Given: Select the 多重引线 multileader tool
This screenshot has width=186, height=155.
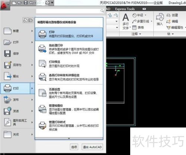Looking at the screenshot, I should coord(141,21).
